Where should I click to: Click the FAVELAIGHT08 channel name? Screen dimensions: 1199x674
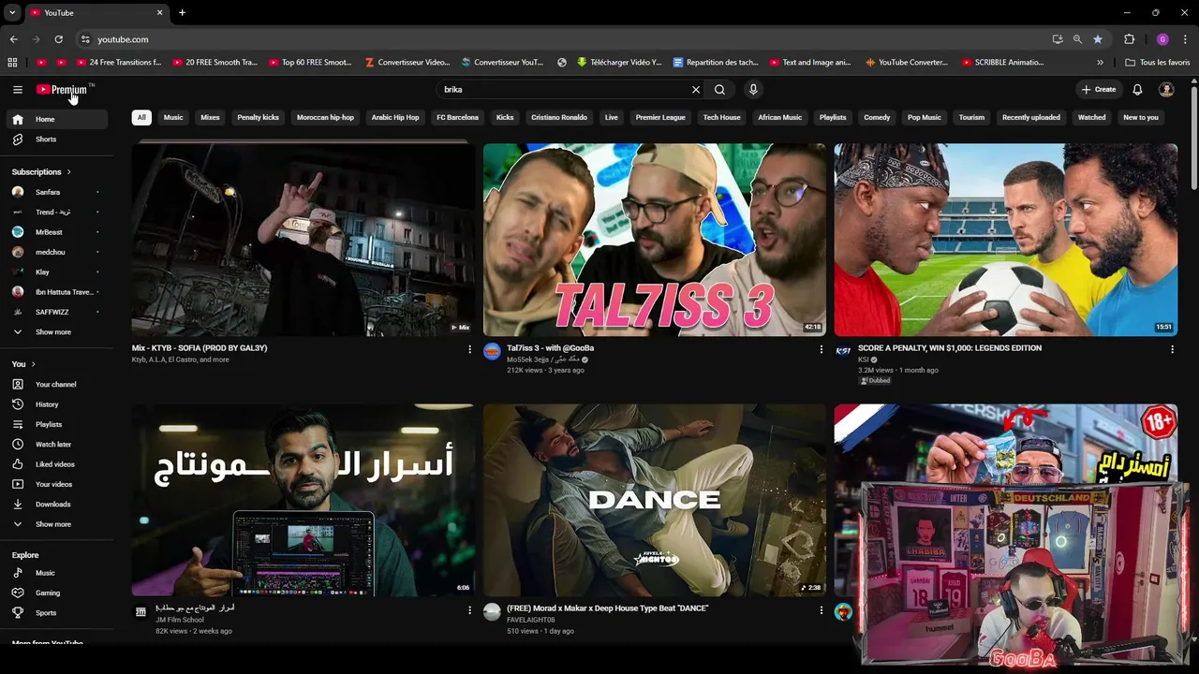[531, 620]
